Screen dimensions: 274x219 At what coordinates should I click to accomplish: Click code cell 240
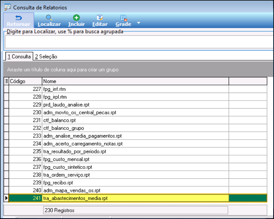tap(25, 190)
